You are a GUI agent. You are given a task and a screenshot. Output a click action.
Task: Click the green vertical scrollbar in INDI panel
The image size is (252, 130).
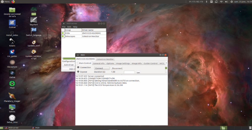(x=166, y=68)
